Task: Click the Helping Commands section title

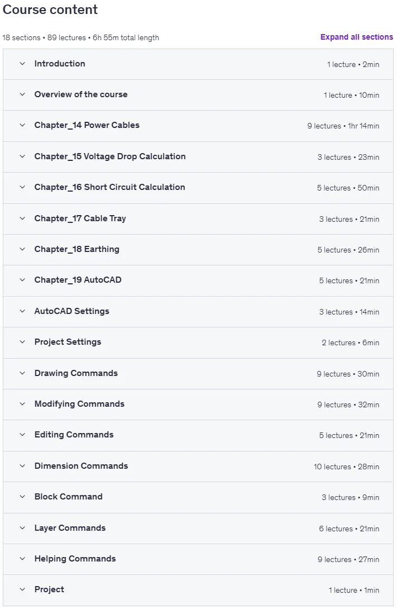Action: point(75,559)
